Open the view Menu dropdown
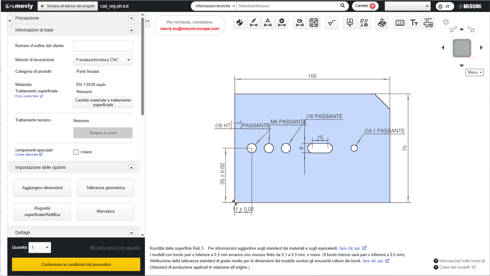 pyautogui.click(x=474, y=72)
